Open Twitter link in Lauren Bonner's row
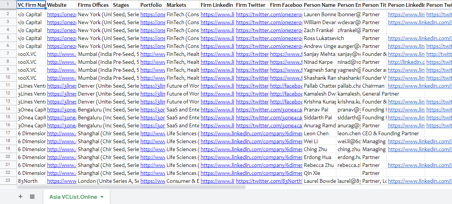Image resolution: width=452 pixels, height=204 pixels. 269,14
